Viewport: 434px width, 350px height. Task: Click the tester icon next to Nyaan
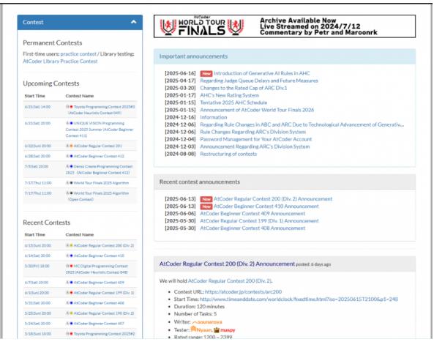(193, 329)
